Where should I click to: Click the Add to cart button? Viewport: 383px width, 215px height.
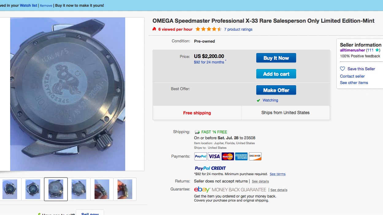tap(276, 74)
